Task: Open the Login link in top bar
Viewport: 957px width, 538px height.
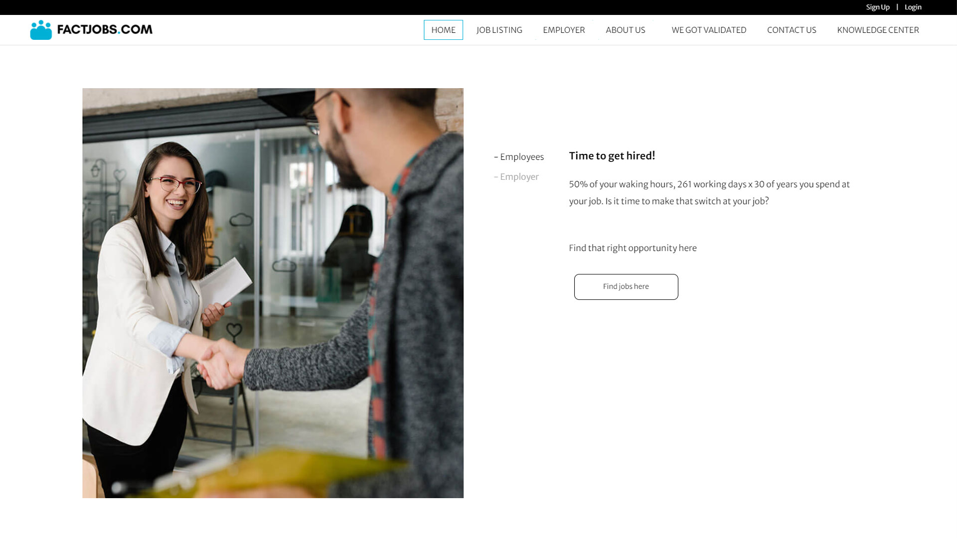Action: coord(913,7)
